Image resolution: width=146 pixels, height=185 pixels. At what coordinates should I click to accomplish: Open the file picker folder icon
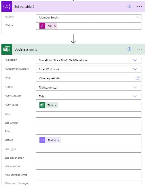coord(137,78)
